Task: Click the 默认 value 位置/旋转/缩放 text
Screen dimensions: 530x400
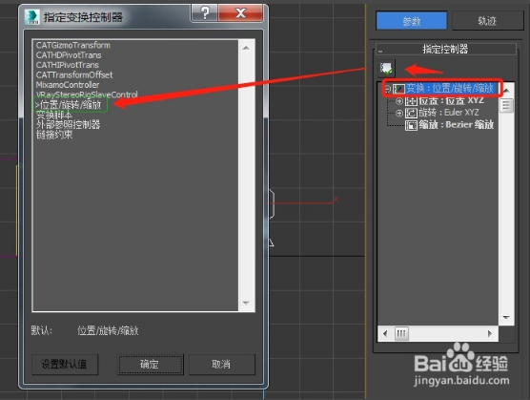Action: pos(108,330)
